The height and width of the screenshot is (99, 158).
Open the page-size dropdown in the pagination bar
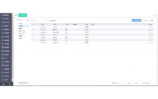coord(120,83)
